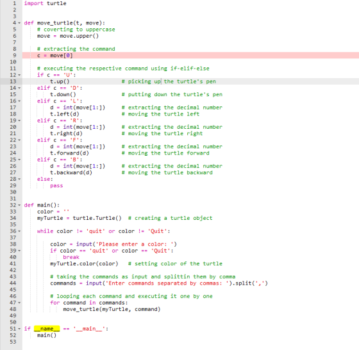The height and width of the screenshot is (350, 359).
Task: Click line number 13 in the gutter
Action: point(13,81)
